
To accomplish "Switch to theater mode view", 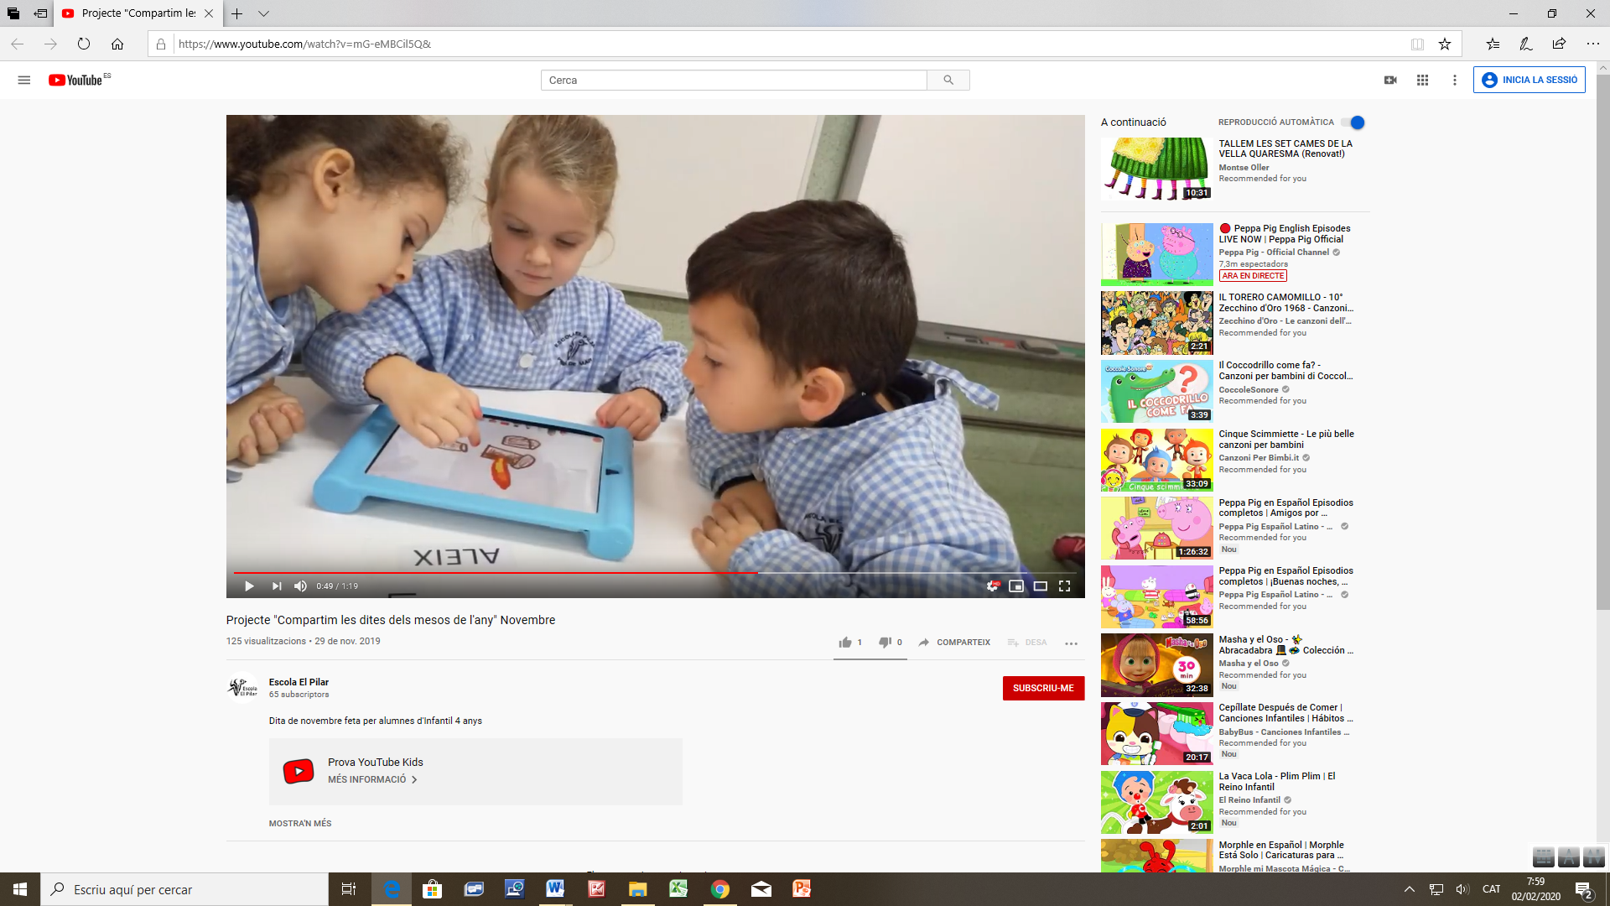I will pyautogui.click(x=1040, y=586).
